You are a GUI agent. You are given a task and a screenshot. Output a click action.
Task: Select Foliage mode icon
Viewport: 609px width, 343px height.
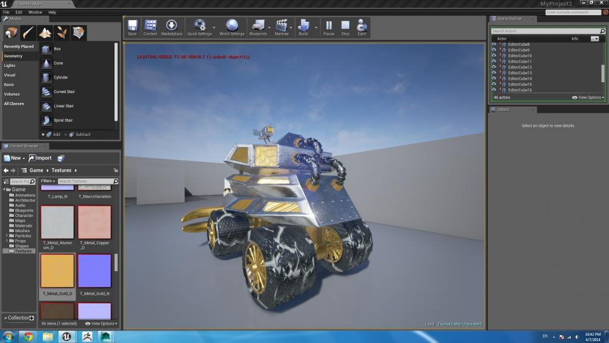62,33
